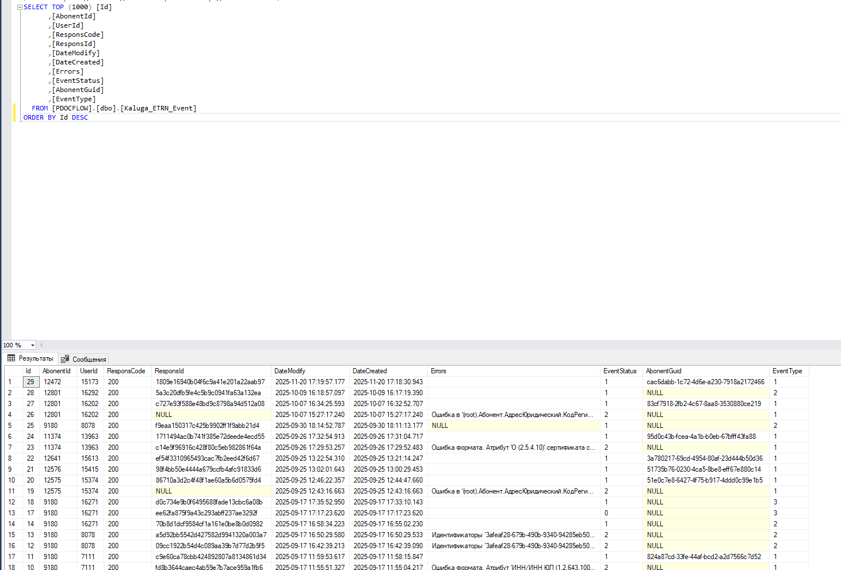Click the NULL Errors cell in row 5
841x570 pixels.
(514, 426)
